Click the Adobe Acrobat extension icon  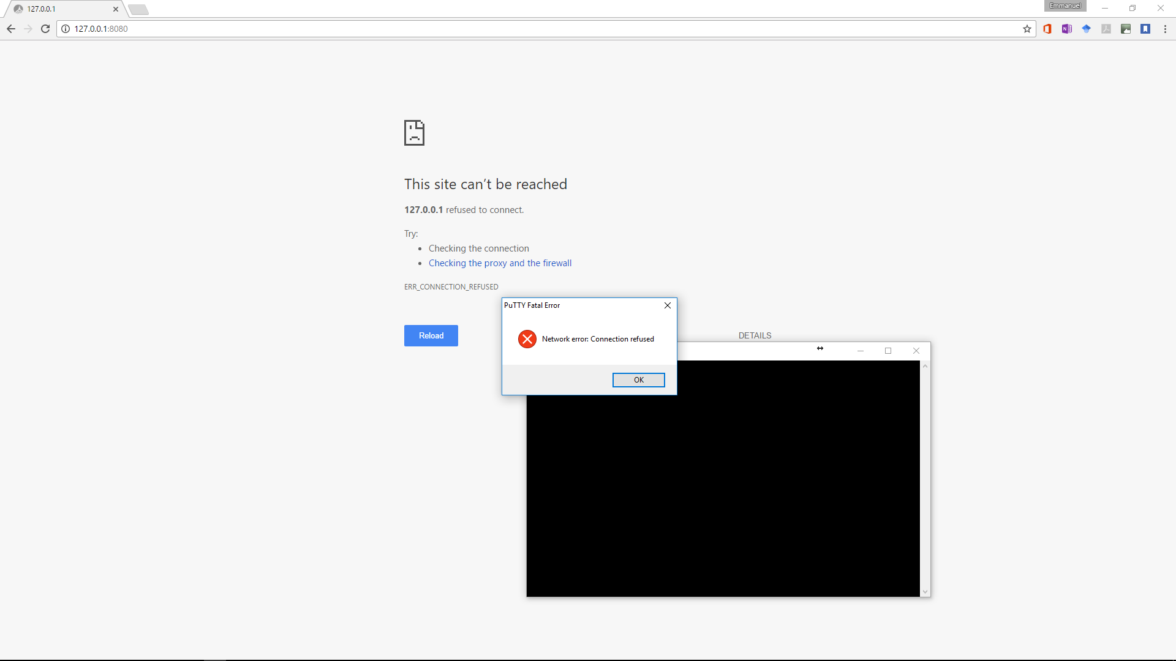(1106, 29)
